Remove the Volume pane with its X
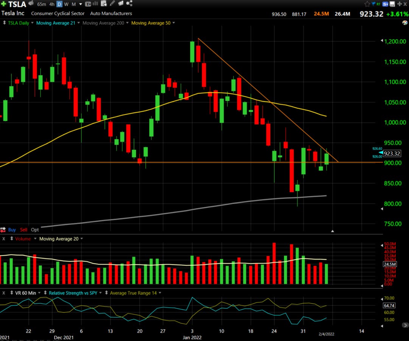409x341 pixels. point(4,239)
